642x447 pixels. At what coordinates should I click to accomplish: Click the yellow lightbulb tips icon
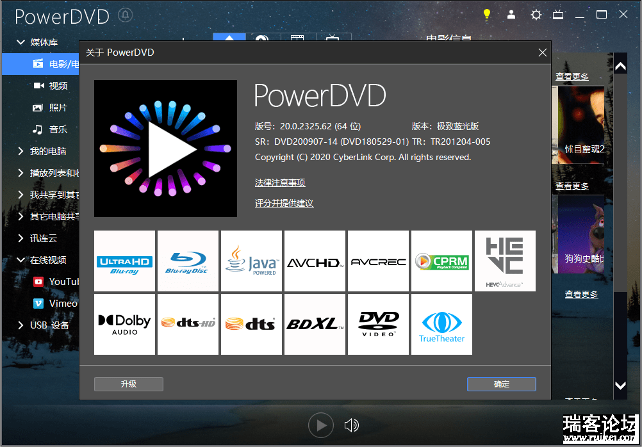point(486,15)
